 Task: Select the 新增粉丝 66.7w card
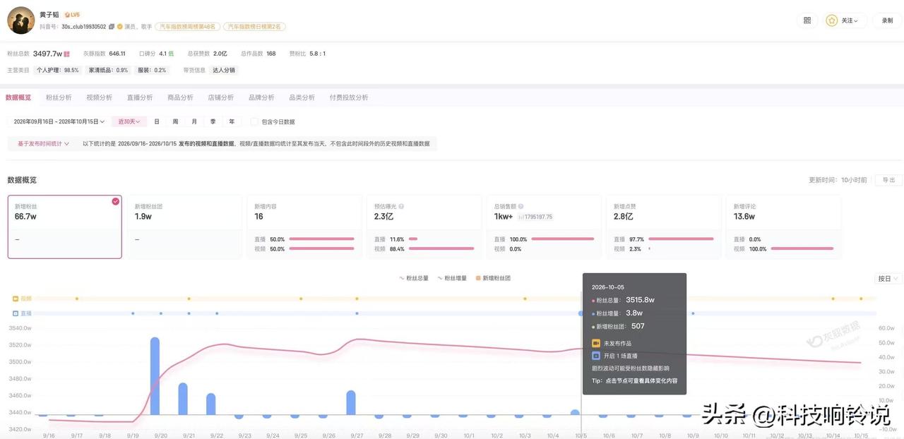click(64, 227)
